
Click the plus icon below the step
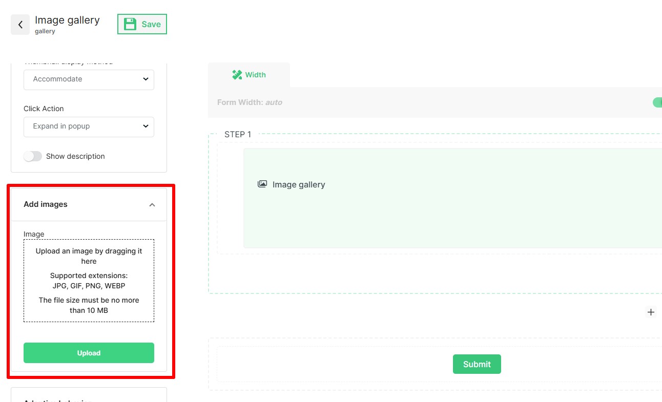click(651, 312)
